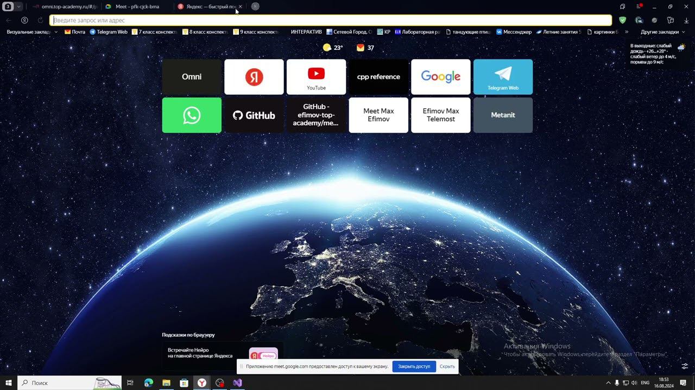Switch the ENG input language indicator
The image size is (695, 390).
coord(645,383)
